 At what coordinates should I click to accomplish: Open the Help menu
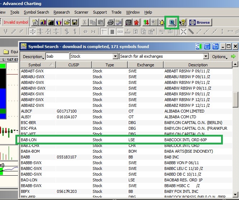pos(148,12)
